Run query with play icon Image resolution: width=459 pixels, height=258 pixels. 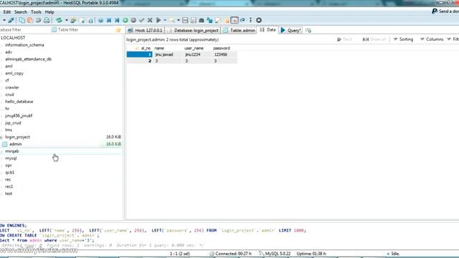[158, 20]
